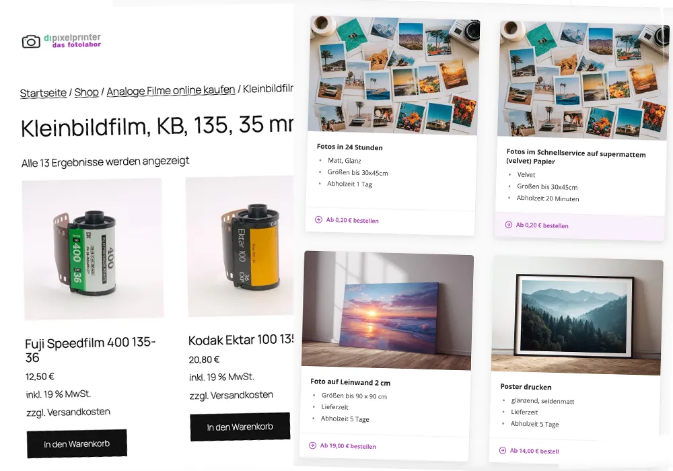Add Kodak Ektar 100 to Warenkorb

click(240, 427)
